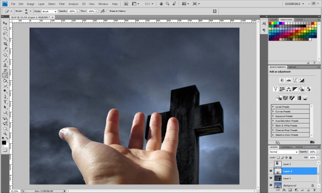Add a Brightness/Contrast adjustment
322x193 pixels.
(282, 80)
